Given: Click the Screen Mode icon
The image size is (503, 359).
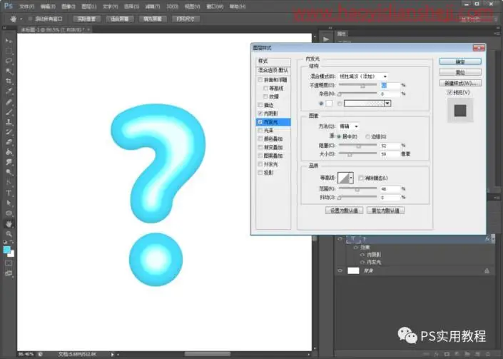Looking at the screenshot, I should click(9, 273).
